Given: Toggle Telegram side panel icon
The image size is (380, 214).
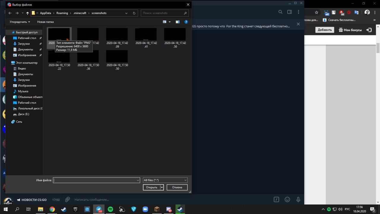Looking at the screenshot, I should (289, 12).
